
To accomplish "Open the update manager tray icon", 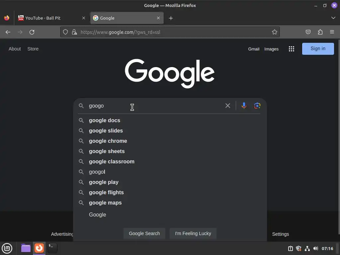I will [x=290, y=248].
